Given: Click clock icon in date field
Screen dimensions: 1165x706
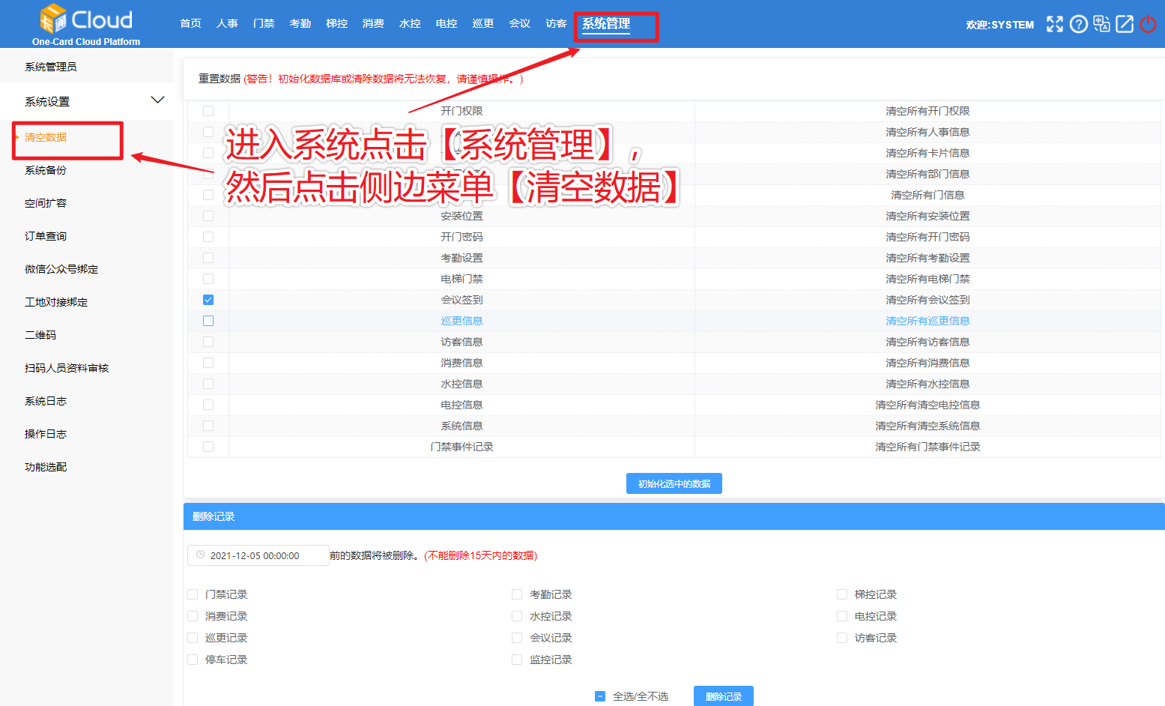Looking at the screenshot, I should tap(200, 555).
